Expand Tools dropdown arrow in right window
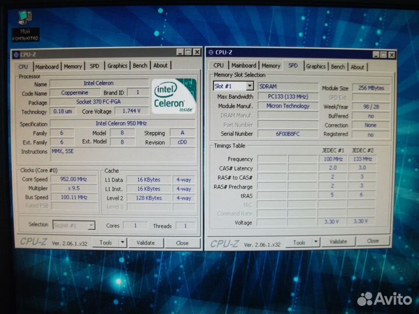The width and height of the screenshot is (419, 314). 316,242
